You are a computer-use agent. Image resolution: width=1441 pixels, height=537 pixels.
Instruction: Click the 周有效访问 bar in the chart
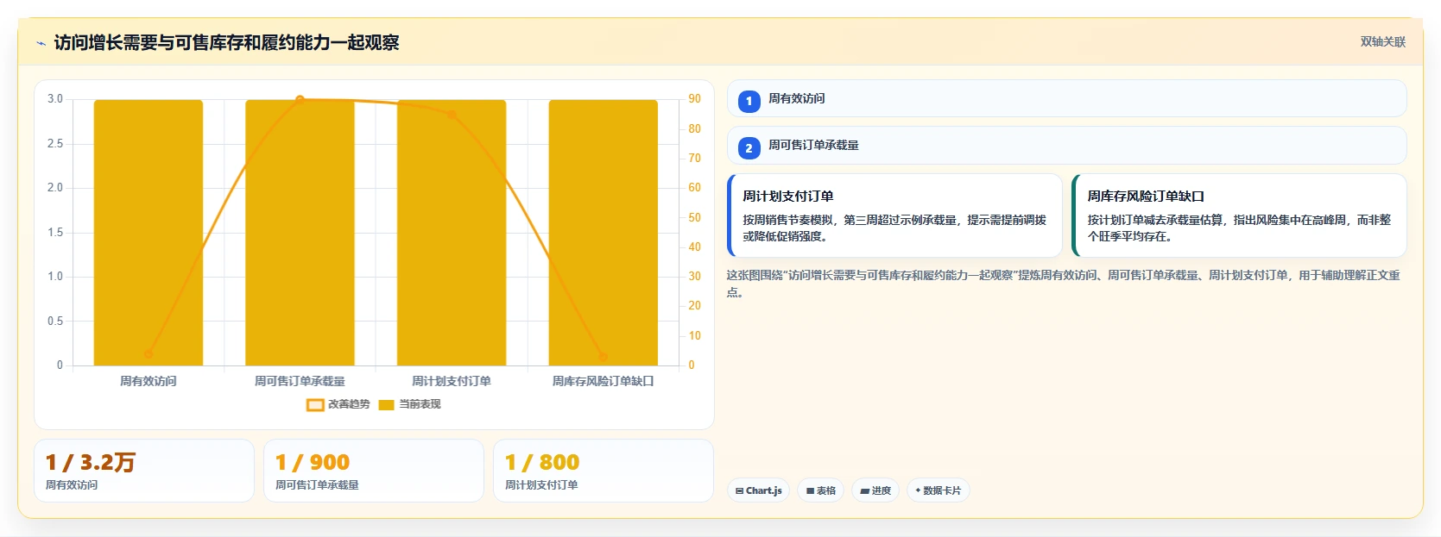[x=149, y=233]
